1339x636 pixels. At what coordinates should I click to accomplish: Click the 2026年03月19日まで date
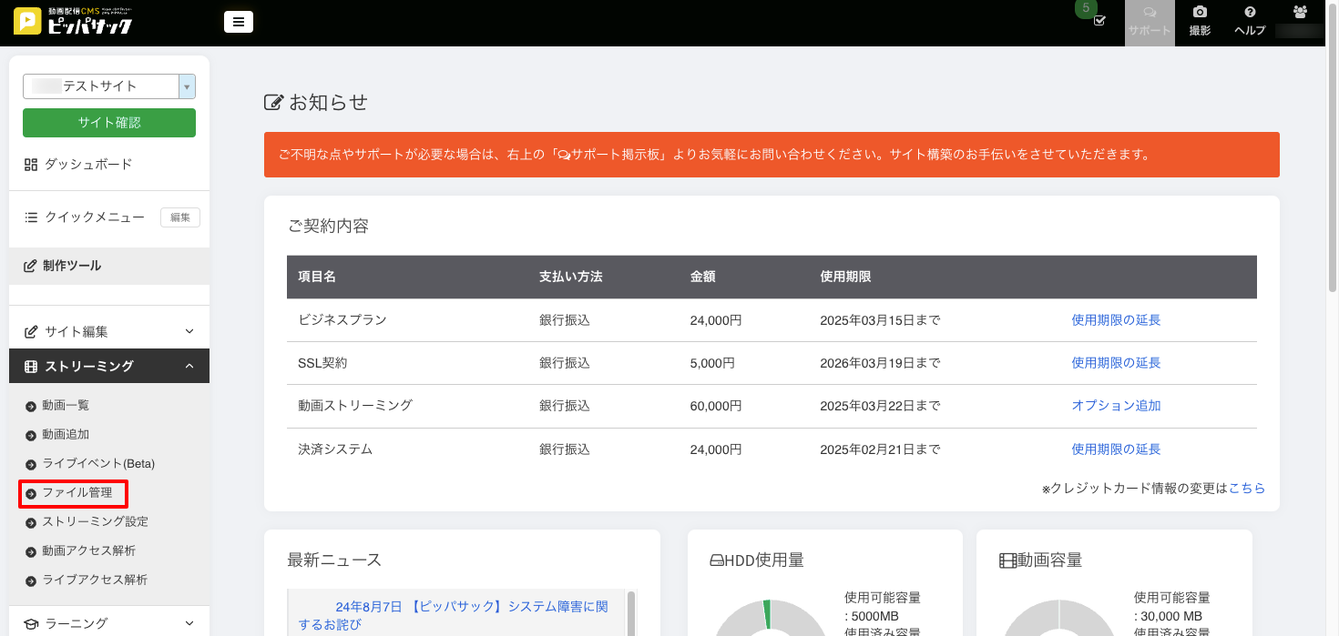pos(881,363)
